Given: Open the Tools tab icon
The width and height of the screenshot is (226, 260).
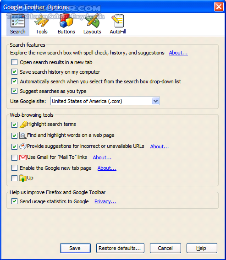Looking at the screenshot, I should 42,21.
